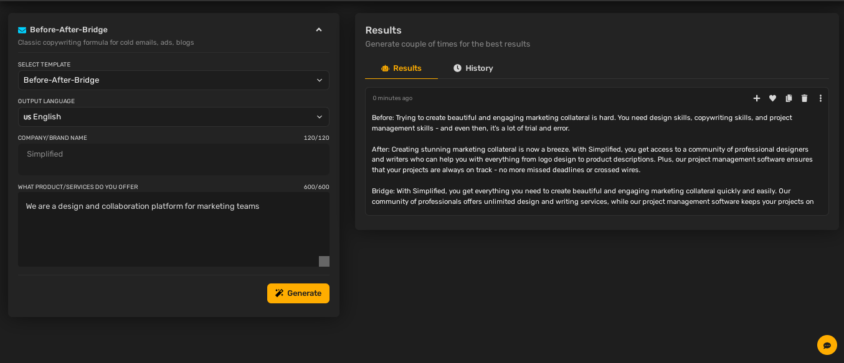844x363 pixels.
Task: Switch to the Results tab
Action: click(401, 68)
